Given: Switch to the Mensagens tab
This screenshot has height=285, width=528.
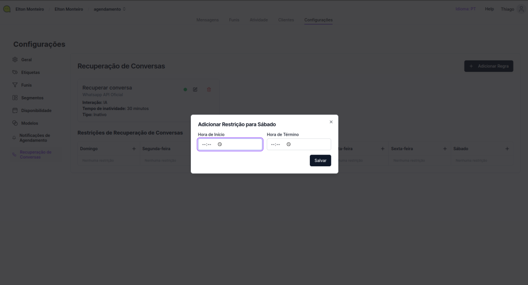Looking at the screenshot, I should [207, 20].
